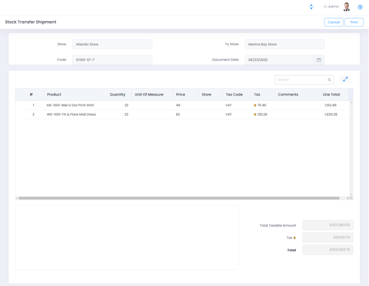The height and width of the screenshot is (286, 369).
Task: Click the tax arrow on 126.28 row
Action: pos(255,114)
